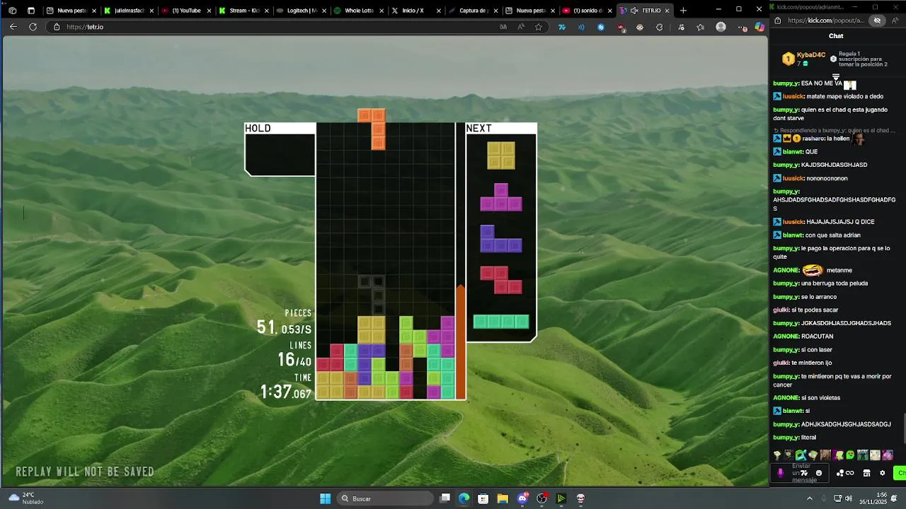This screenshot has height=509, width=906.
Task: Reload the tetr.io page
Action: tap(33, 27)
